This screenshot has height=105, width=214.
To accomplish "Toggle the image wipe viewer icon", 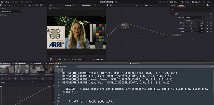I will 50,8.
